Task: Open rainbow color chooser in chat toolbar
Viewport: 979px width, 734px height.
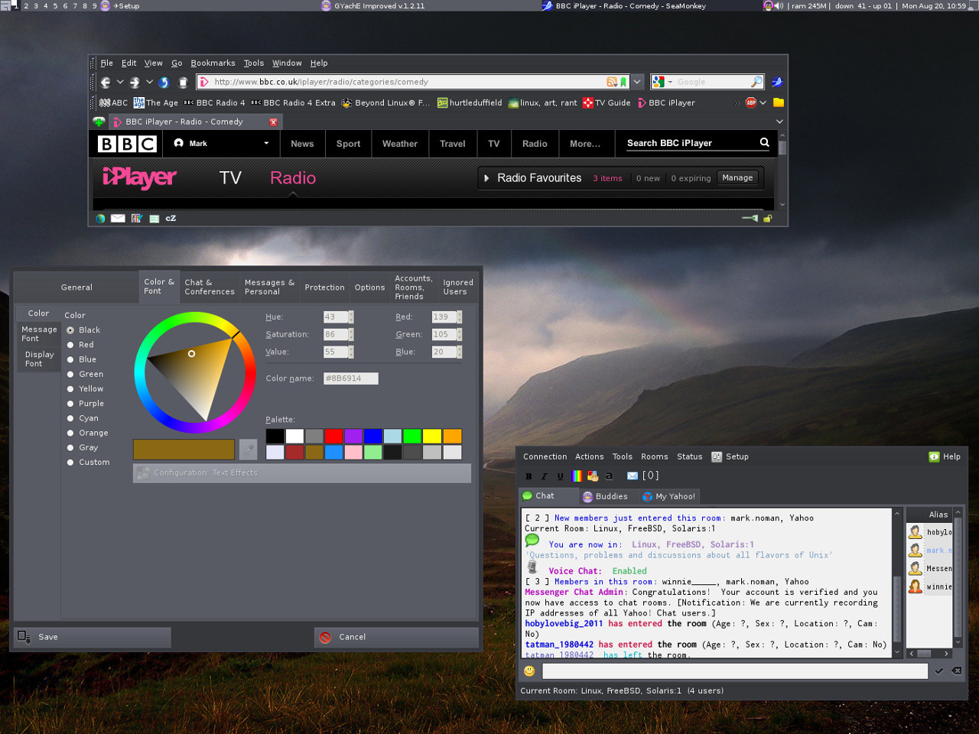Action: click(577, 476)
